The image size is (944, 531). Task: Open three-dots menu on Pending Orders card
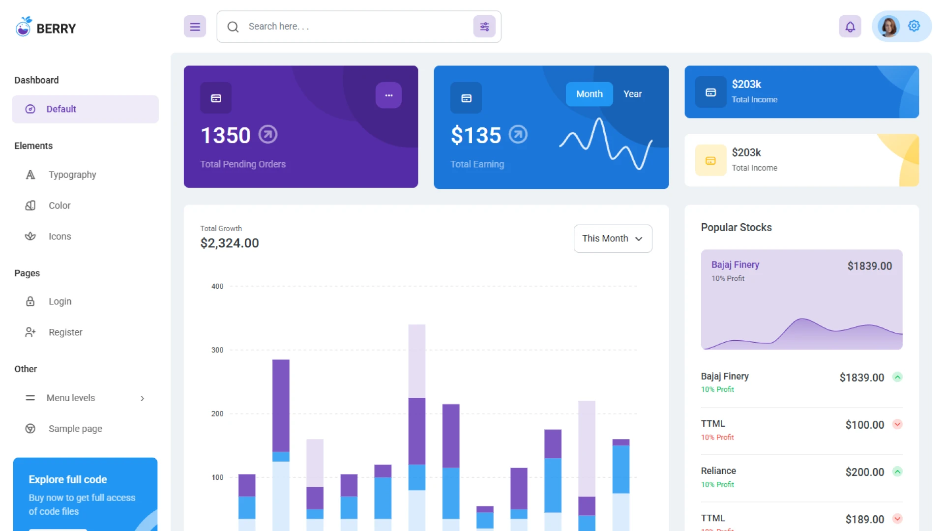(x=388, y=95)
